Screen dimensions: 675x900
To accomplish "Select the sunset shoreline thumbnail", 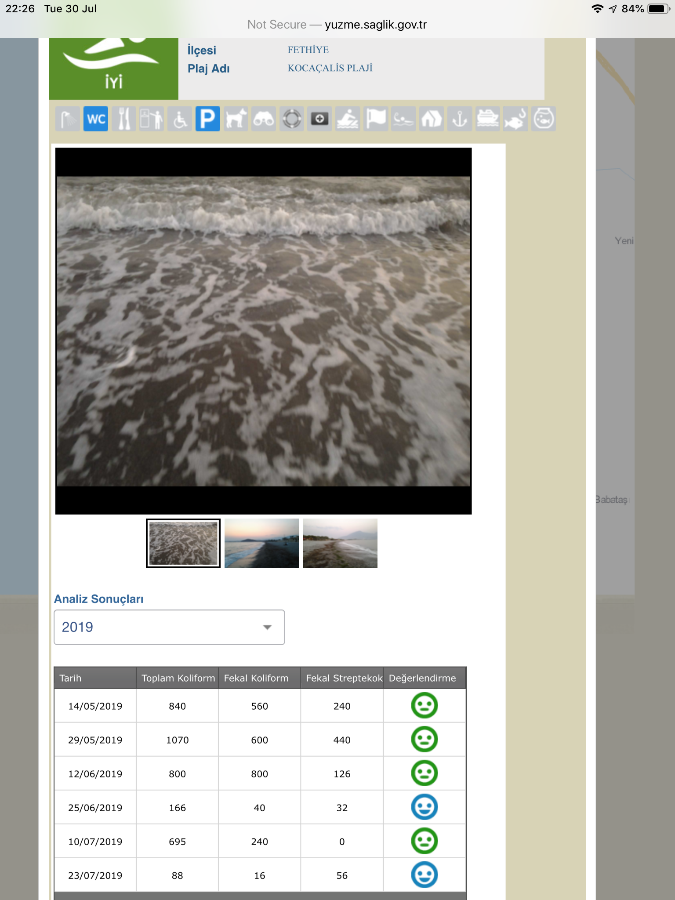I will (261, 543).
